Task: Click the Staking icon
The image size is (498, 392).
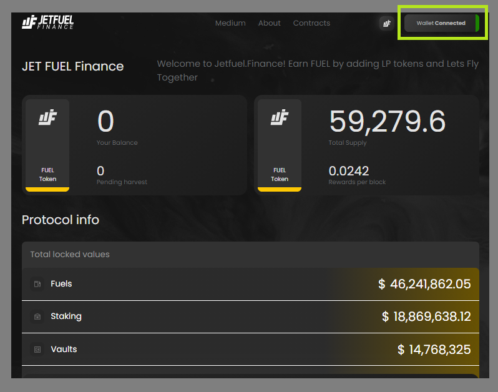Action: (37, 316)
